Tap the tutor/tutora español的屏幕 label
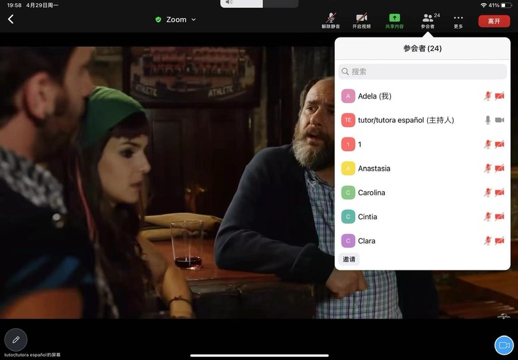 point(32,355)
